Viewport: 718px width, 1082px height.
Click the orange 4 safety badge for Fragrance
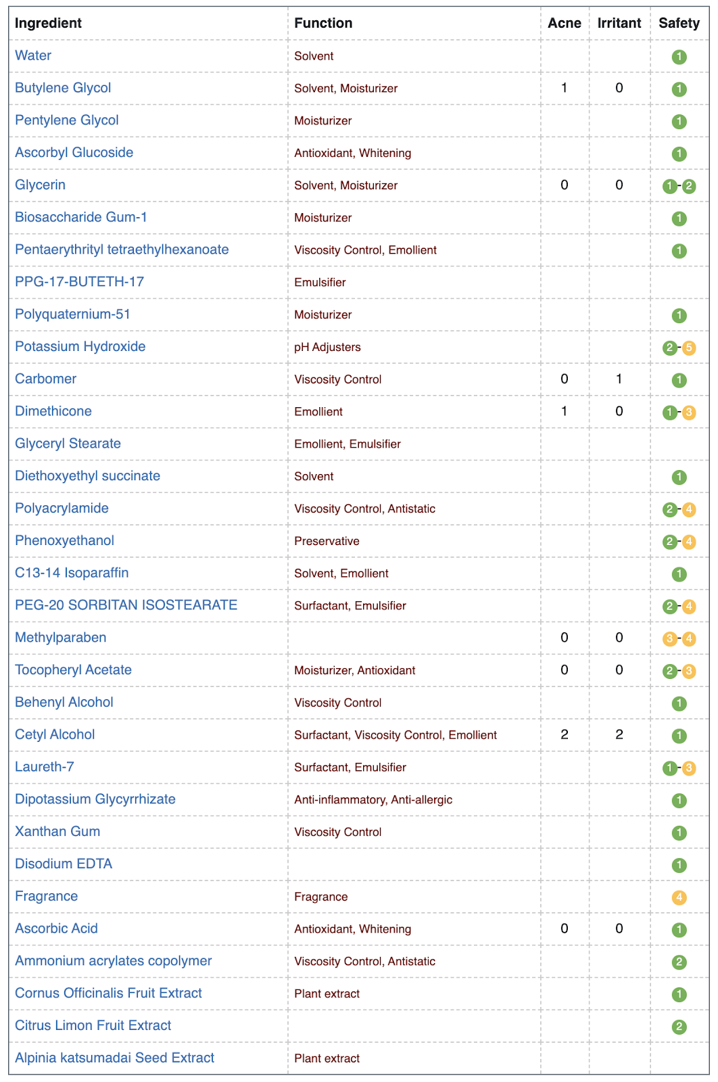point(679,897)
